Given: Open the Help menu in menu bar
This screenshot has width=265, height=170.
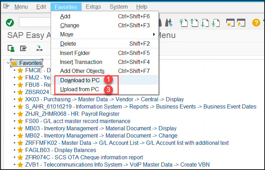Looking at the screenshot, I should click(141, 7).
